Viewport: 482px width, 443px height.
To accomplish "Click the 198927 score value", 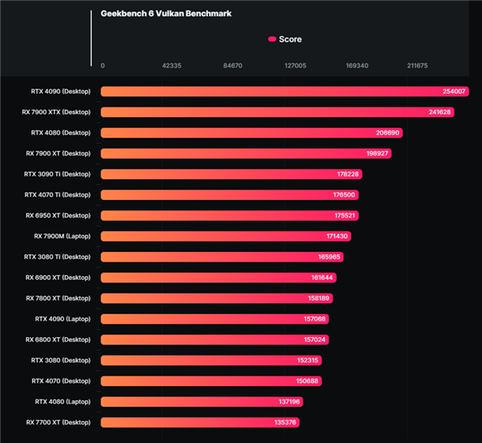I will point(377,153).
